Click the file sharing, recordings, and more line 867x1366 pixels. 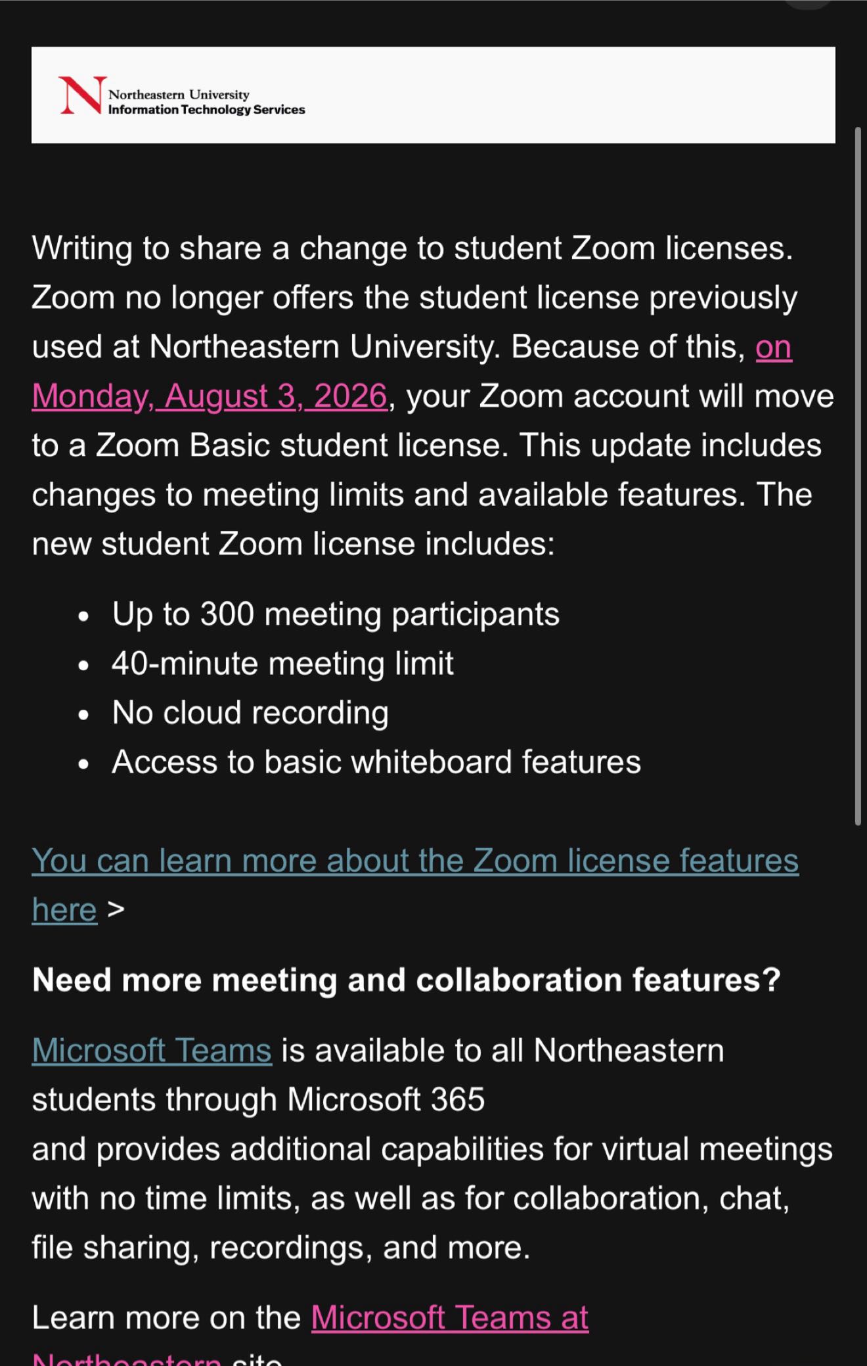point(281,1247)
